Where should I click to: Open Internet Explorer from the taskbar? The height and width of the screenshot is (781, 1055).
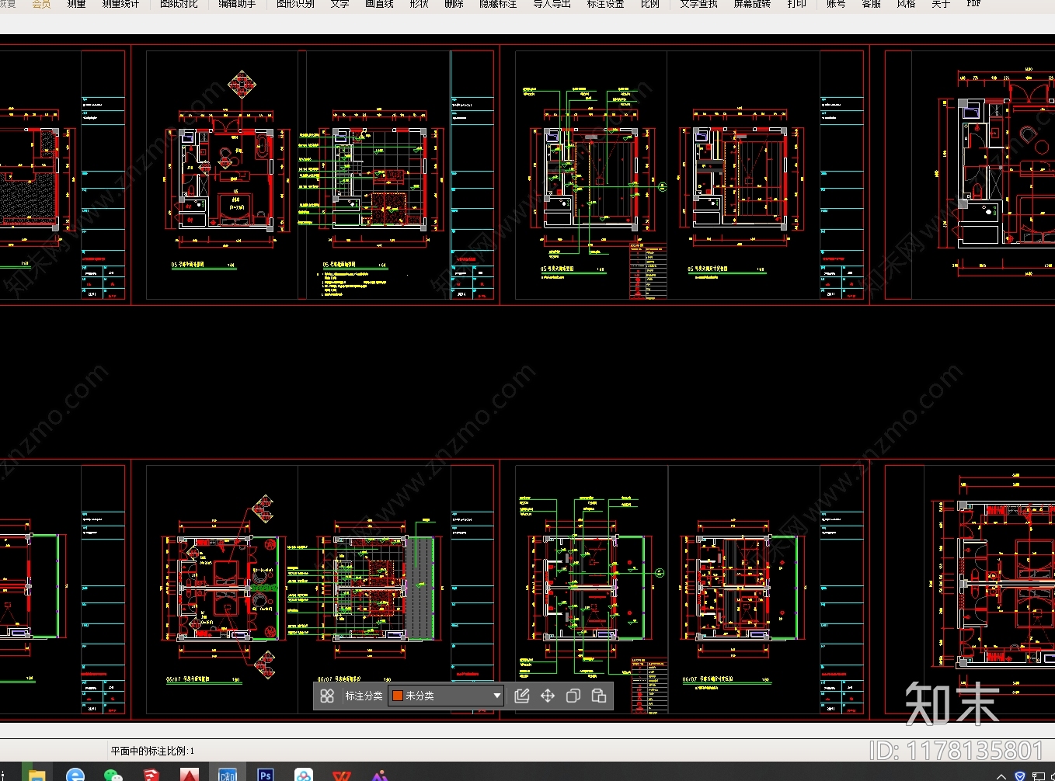point(75,775)
